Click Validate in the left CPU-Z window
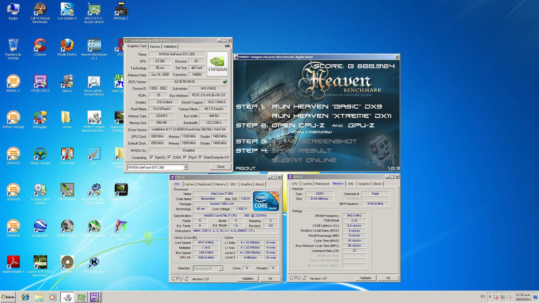Screen dimensions: 539x303 (248, 279)
